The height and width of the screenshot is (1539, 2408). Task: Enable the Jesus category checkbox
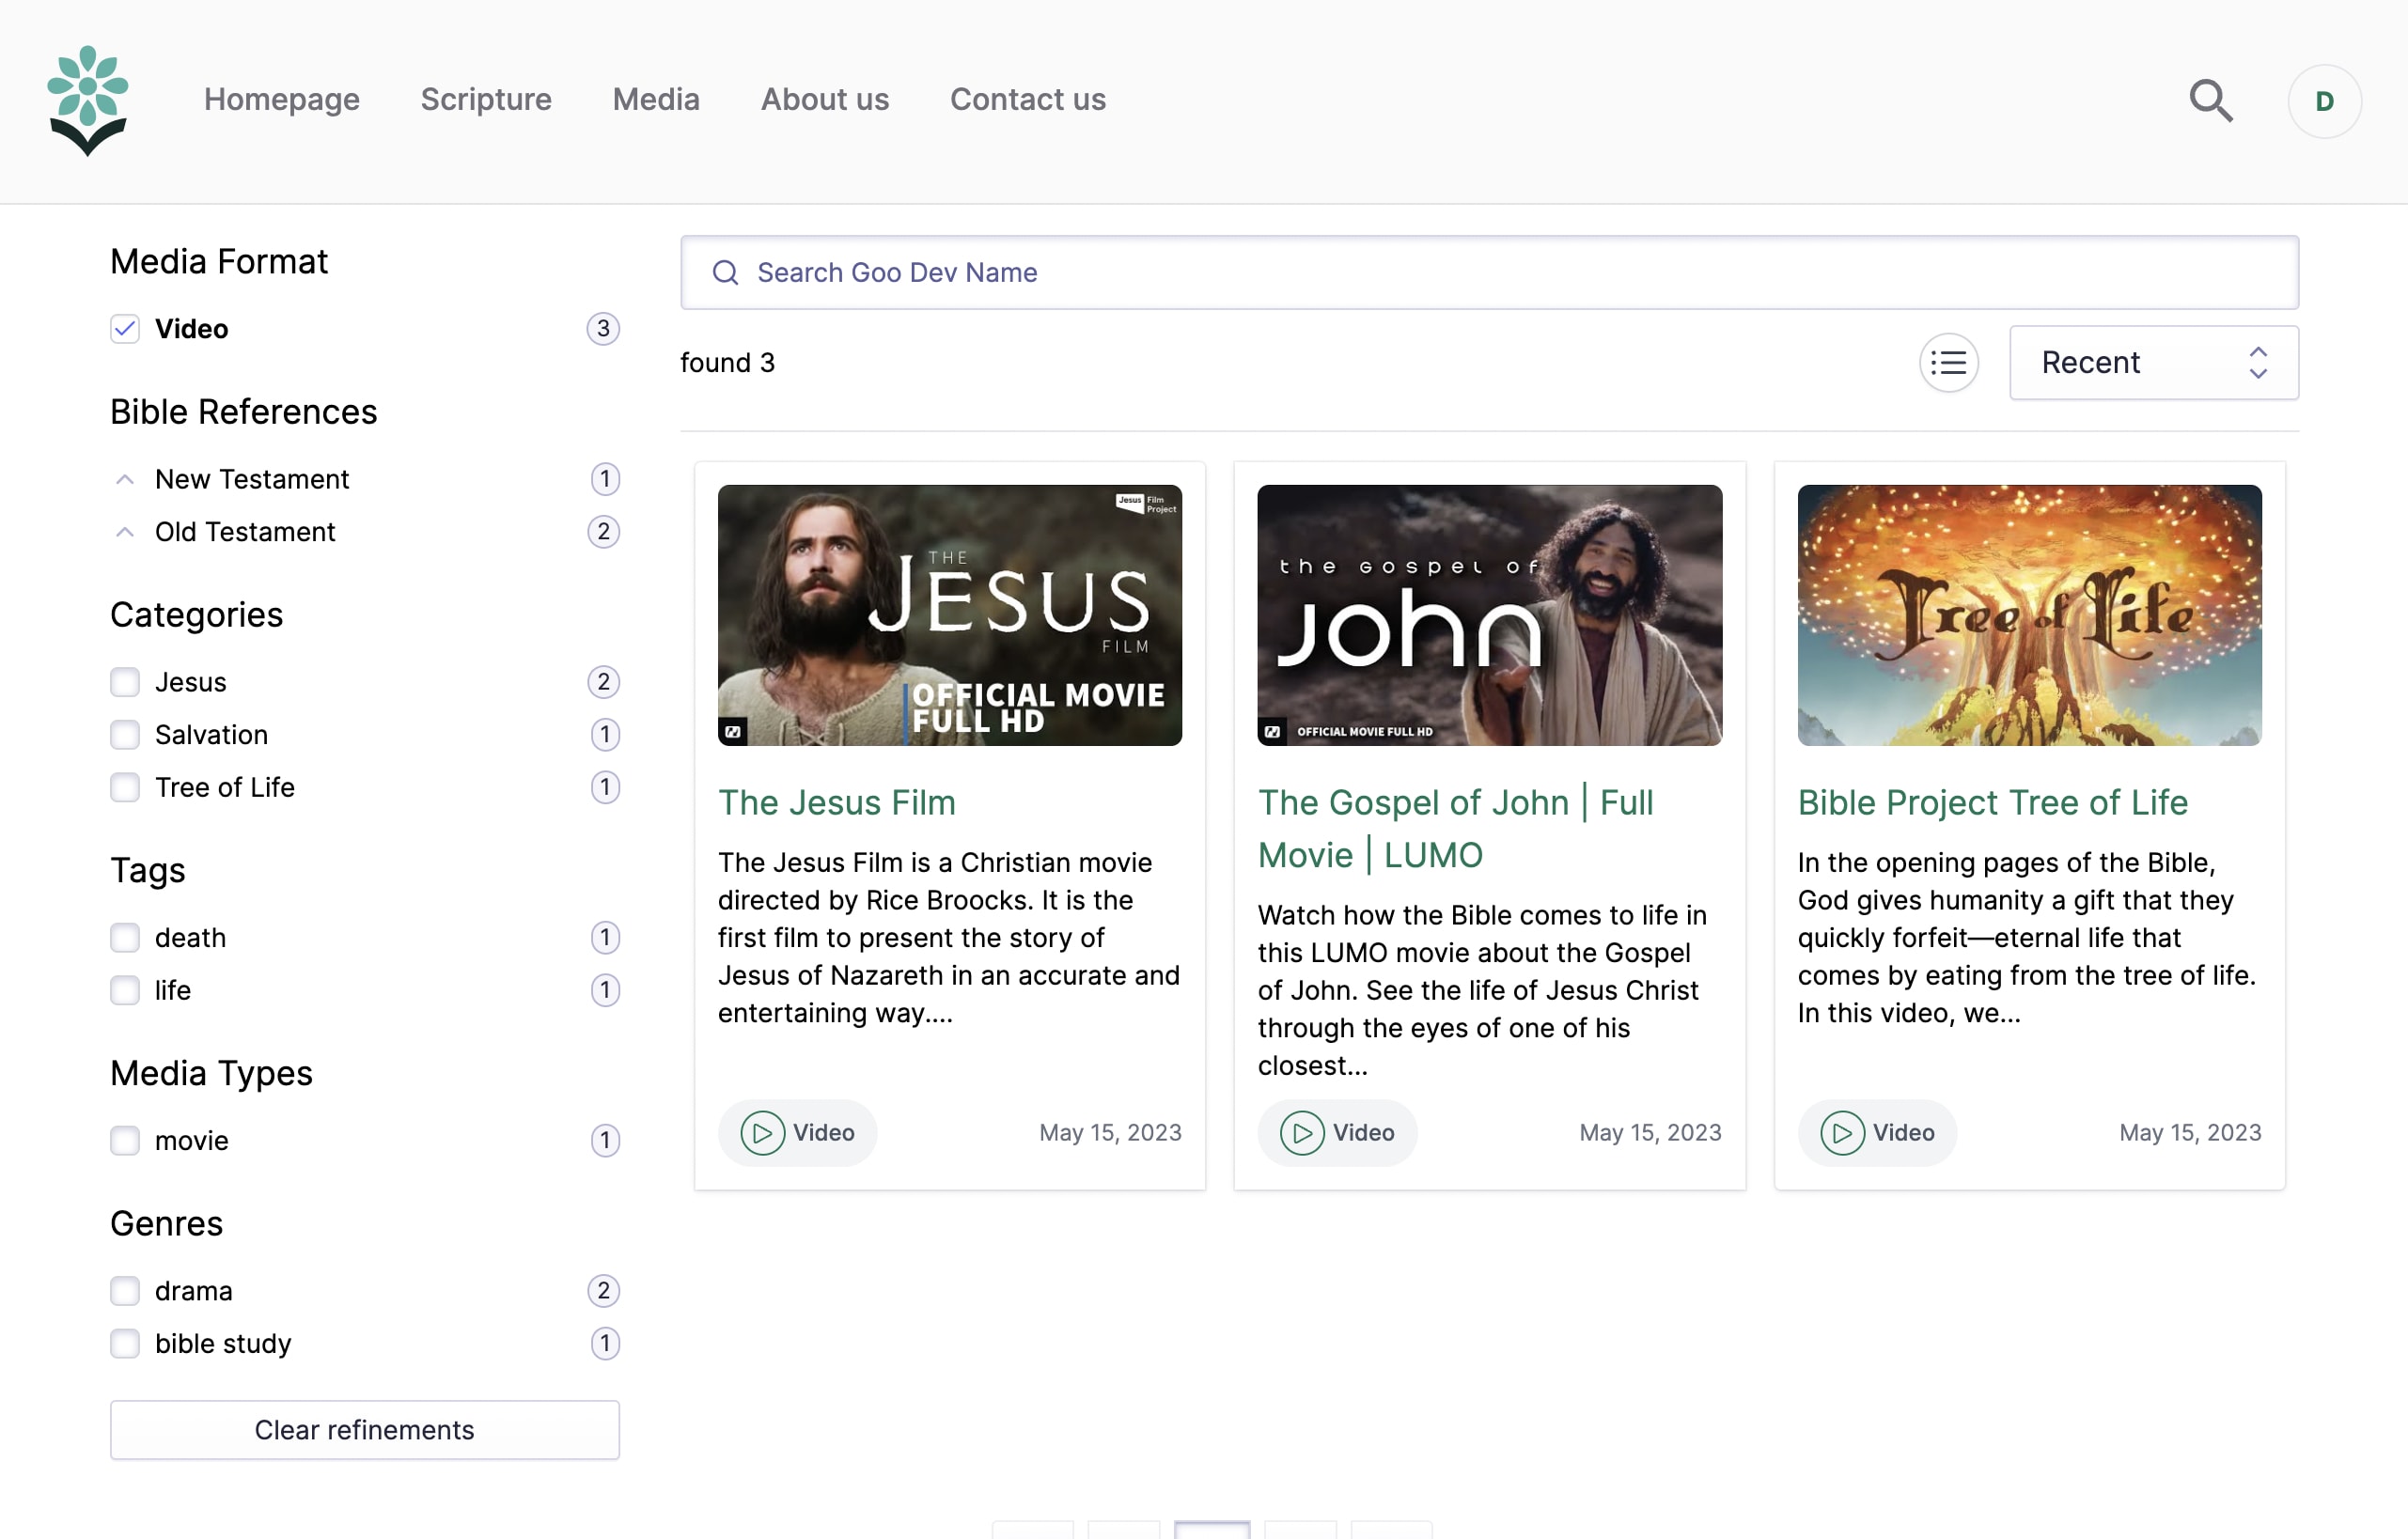click(x=125, y=681)
